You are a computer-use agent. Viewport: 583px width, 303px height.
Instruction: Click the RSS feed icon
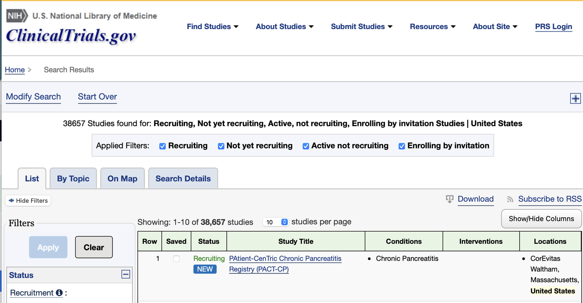[510, 200]
